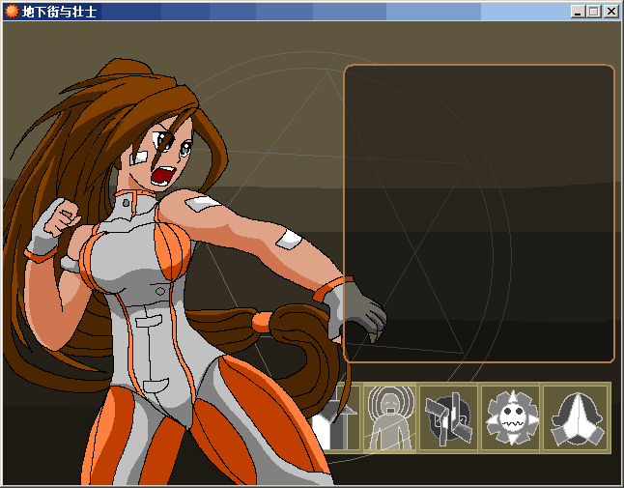
Task: Click the 地下街与壮士 title text
Action: tap(59, 12)
